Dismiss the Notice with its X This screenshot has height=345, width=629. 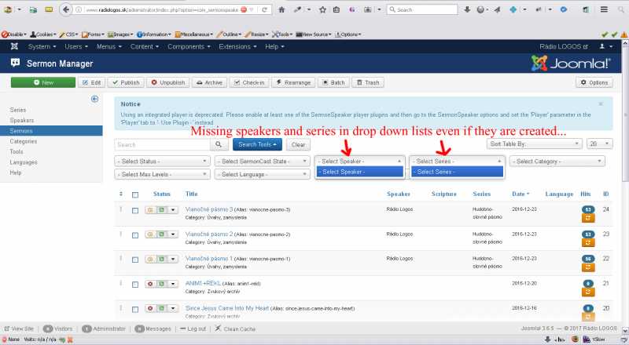pyautogui.click(x=601, y=104)
